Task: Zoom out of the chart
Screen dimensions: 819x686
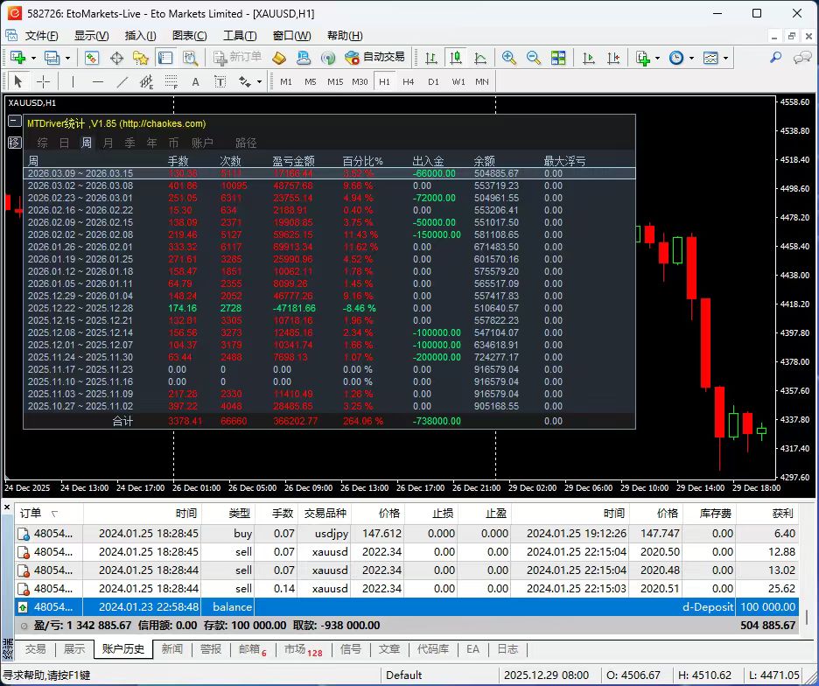Action: coord(533,58)
